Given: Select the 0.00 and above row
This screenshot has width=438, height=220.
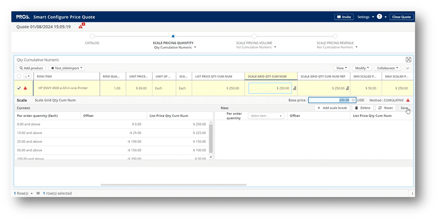Looking at the screenshot, I should [x=112, y=124].
